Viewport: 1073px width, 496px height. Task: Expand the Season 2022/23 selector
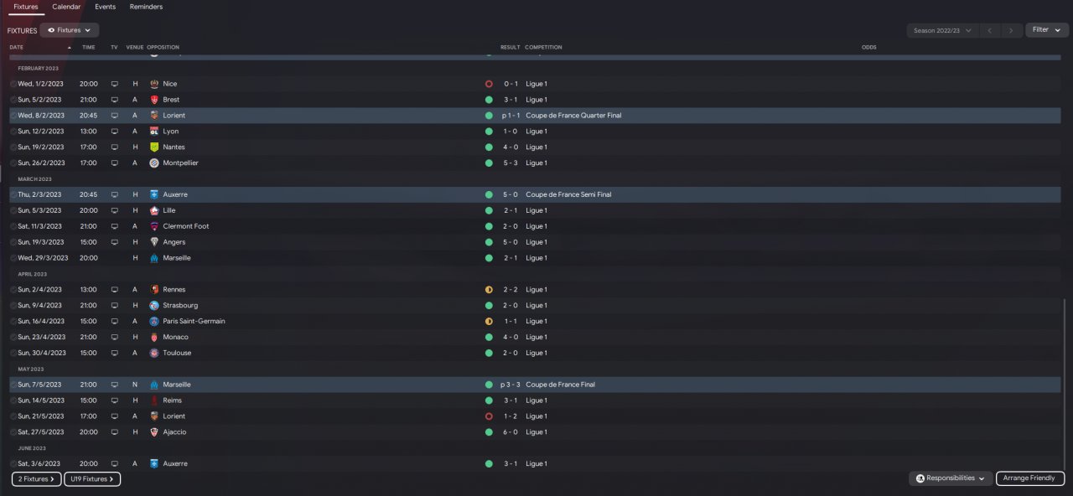[x=943, y=30]
